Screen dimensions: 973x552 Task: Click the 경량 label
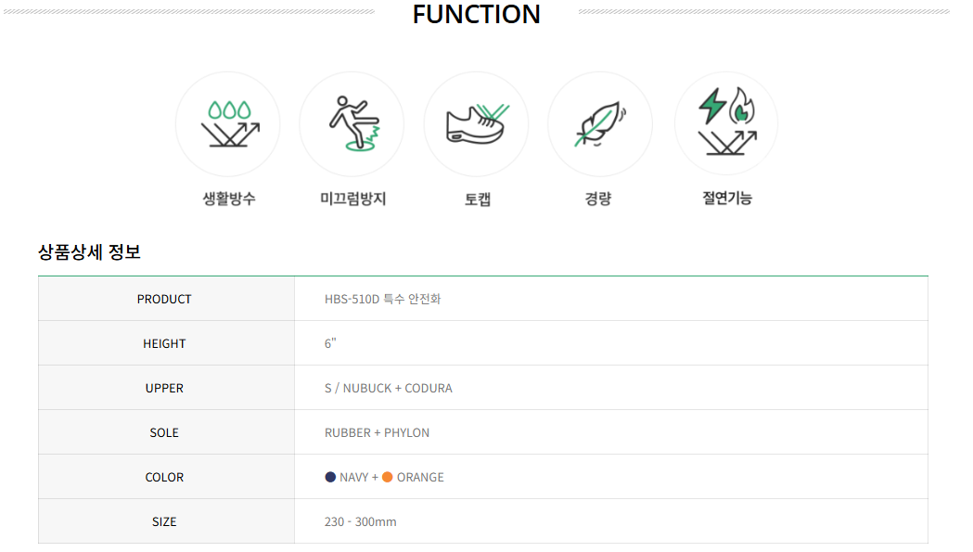(598, 199)
